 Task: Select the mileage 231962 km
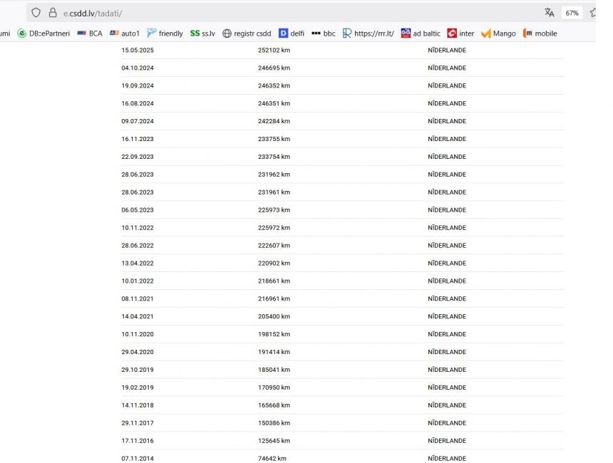click(x=274, y=175)
